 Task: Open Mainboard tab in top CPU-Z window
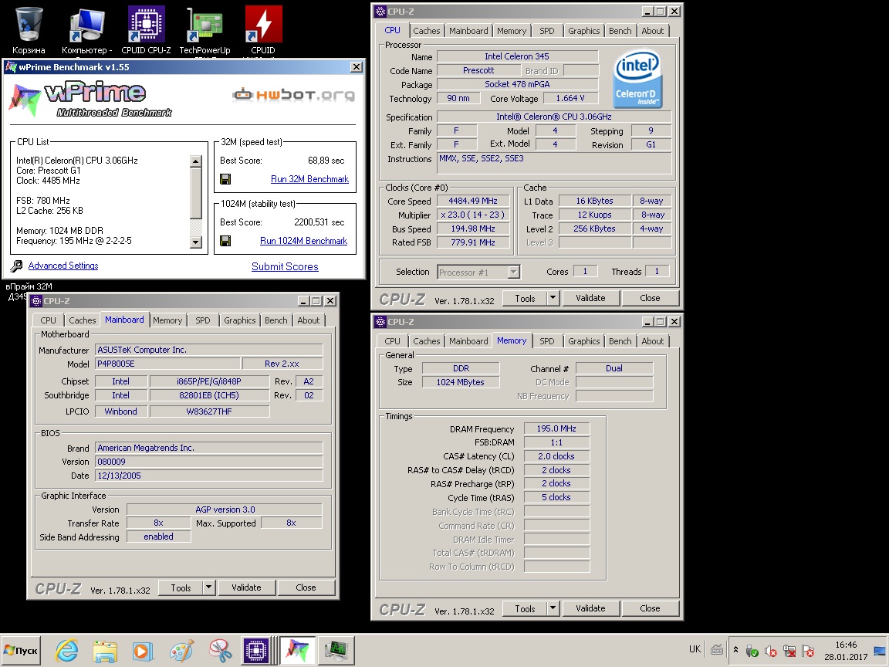[x=468, y=31]
